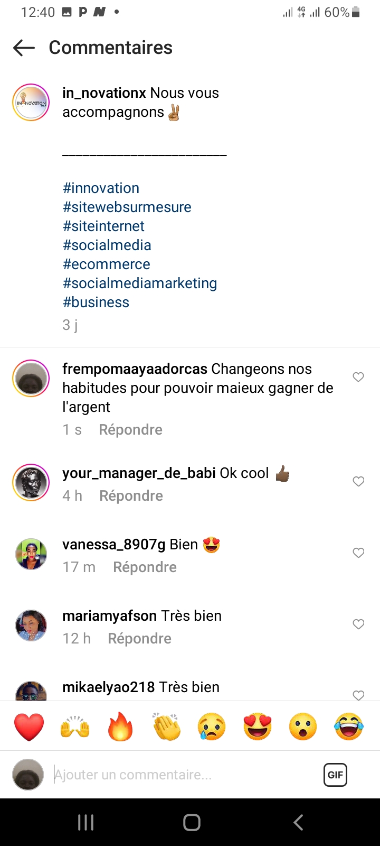
Task: Insert the fire emoji reaction
Action: click(x=120, y=727)
